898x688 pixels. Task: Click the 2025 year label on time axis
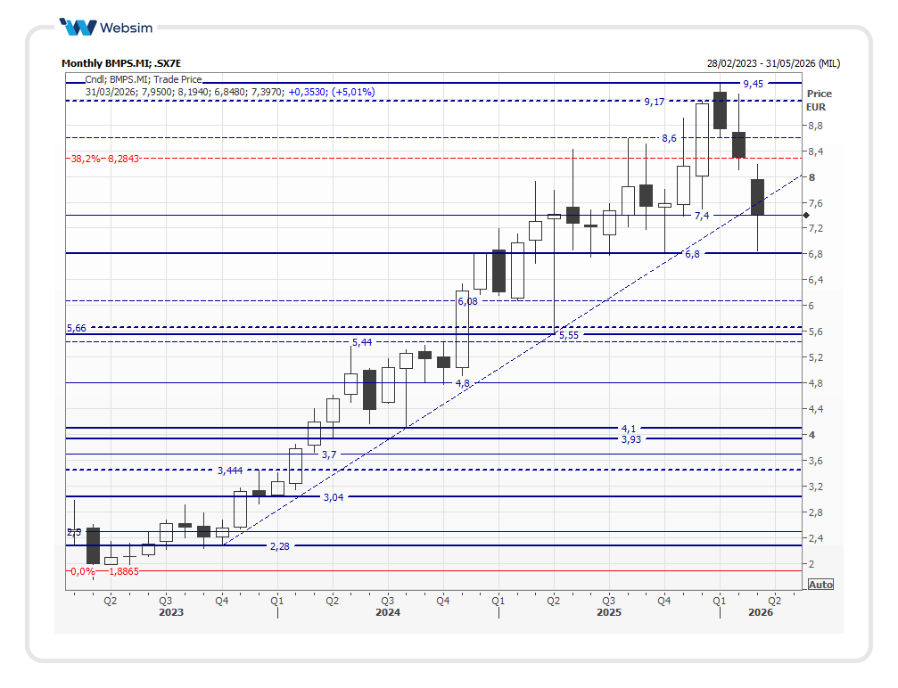[608, 613]
